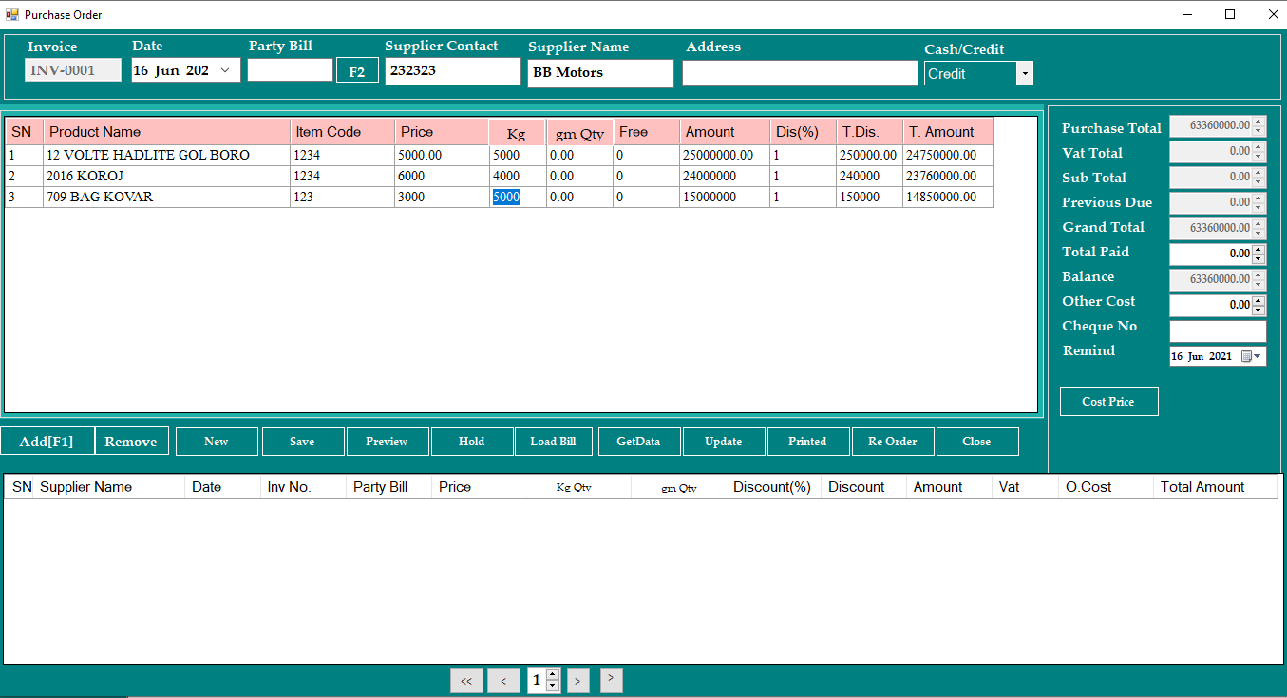Click the Purchase Order window app icon

click(x=11, y=14)
